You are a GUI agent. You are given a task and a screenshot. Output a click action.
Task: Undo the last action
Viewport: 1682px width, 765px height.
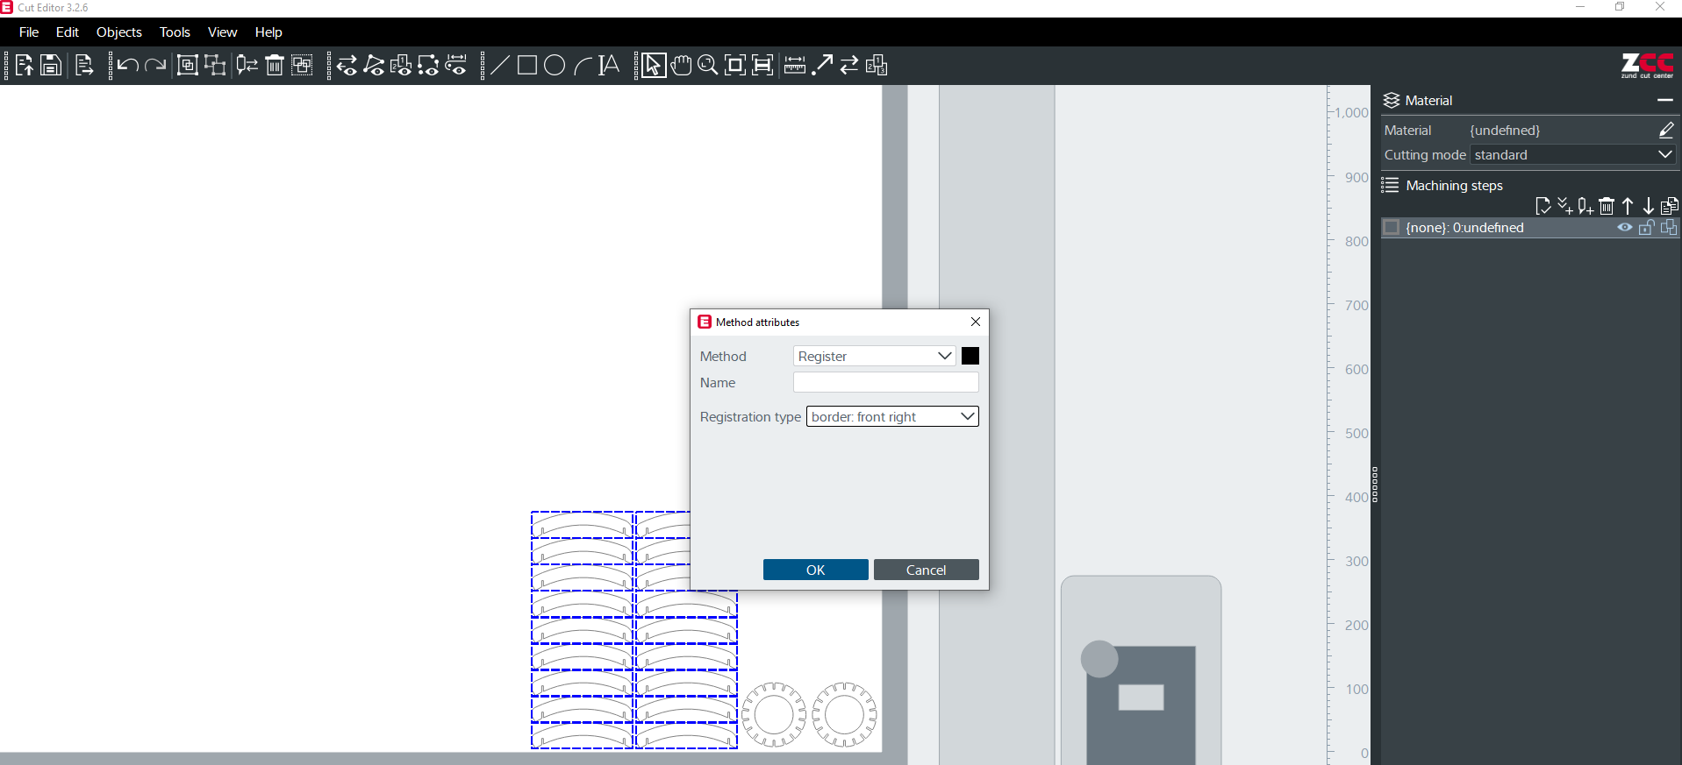point(127,65)
